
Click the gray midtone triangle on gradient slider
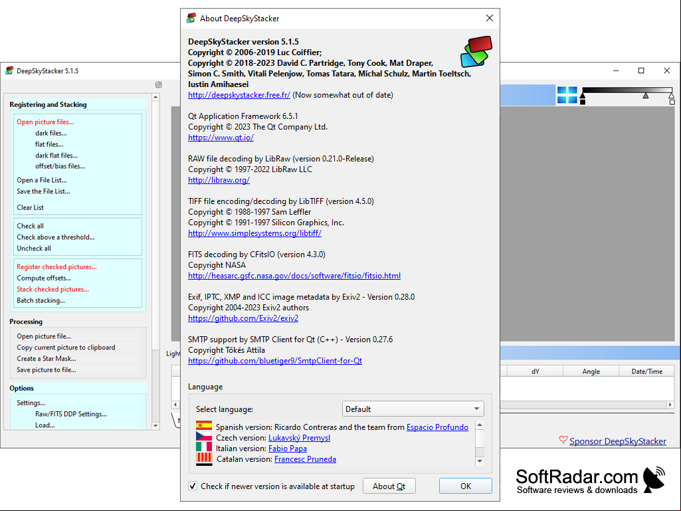[646, 96]
